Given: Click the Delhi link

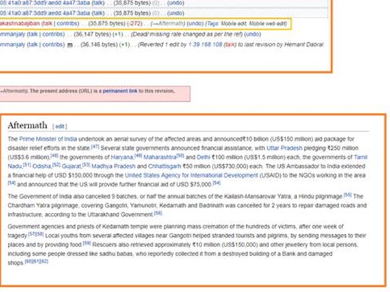Looking at the screenshot, I should point(203,157).
